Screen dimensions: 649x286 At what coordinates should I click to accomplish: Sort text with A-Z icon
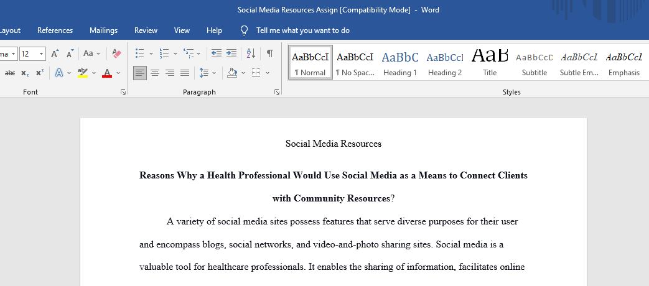(251, 53)
